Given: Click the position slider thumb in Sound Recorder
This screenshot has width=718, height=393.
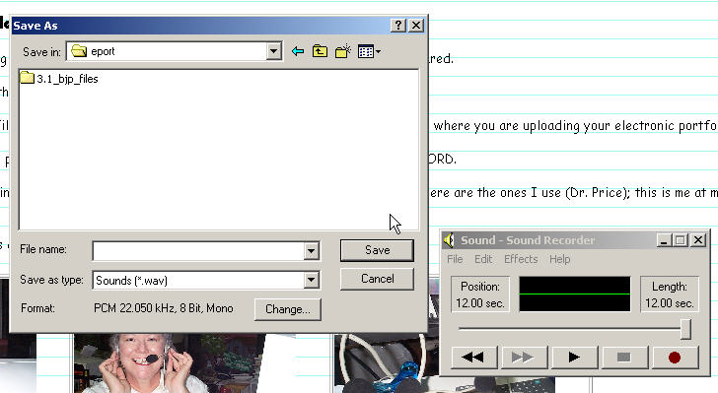Looking at the screenshot, I should 685,329.
